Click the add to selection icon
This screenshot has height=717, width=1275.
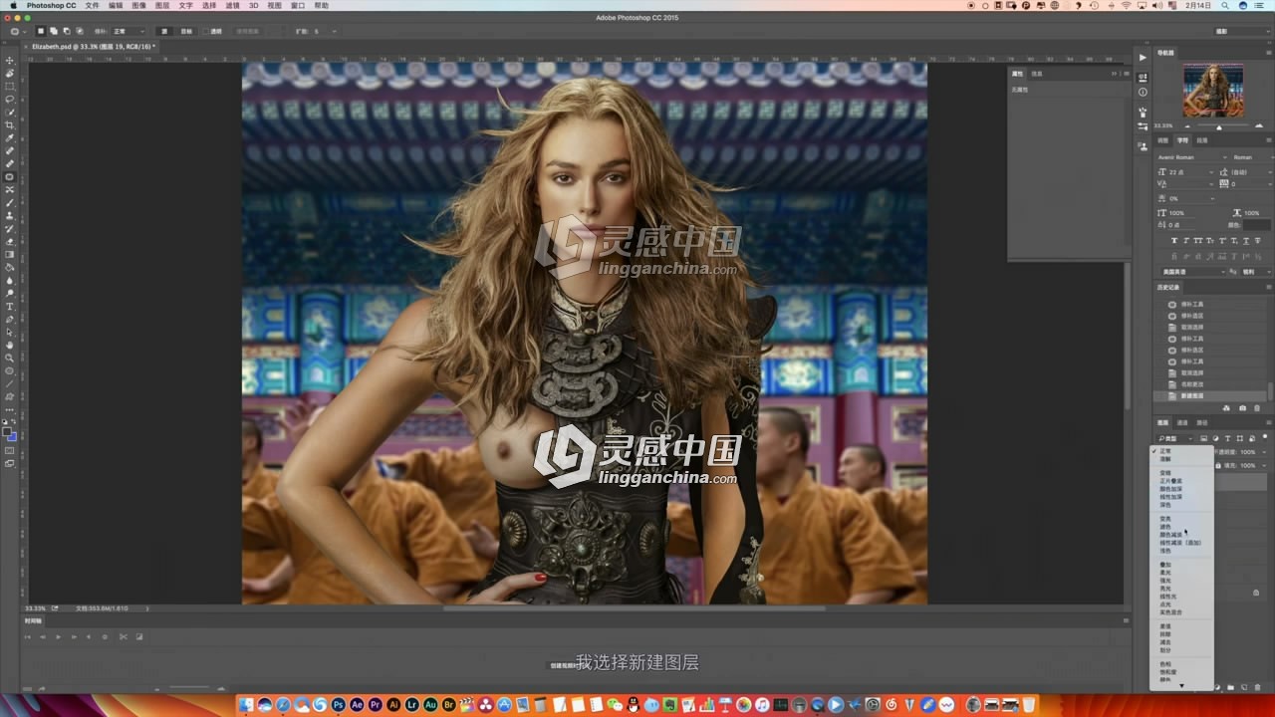(53, 32)
